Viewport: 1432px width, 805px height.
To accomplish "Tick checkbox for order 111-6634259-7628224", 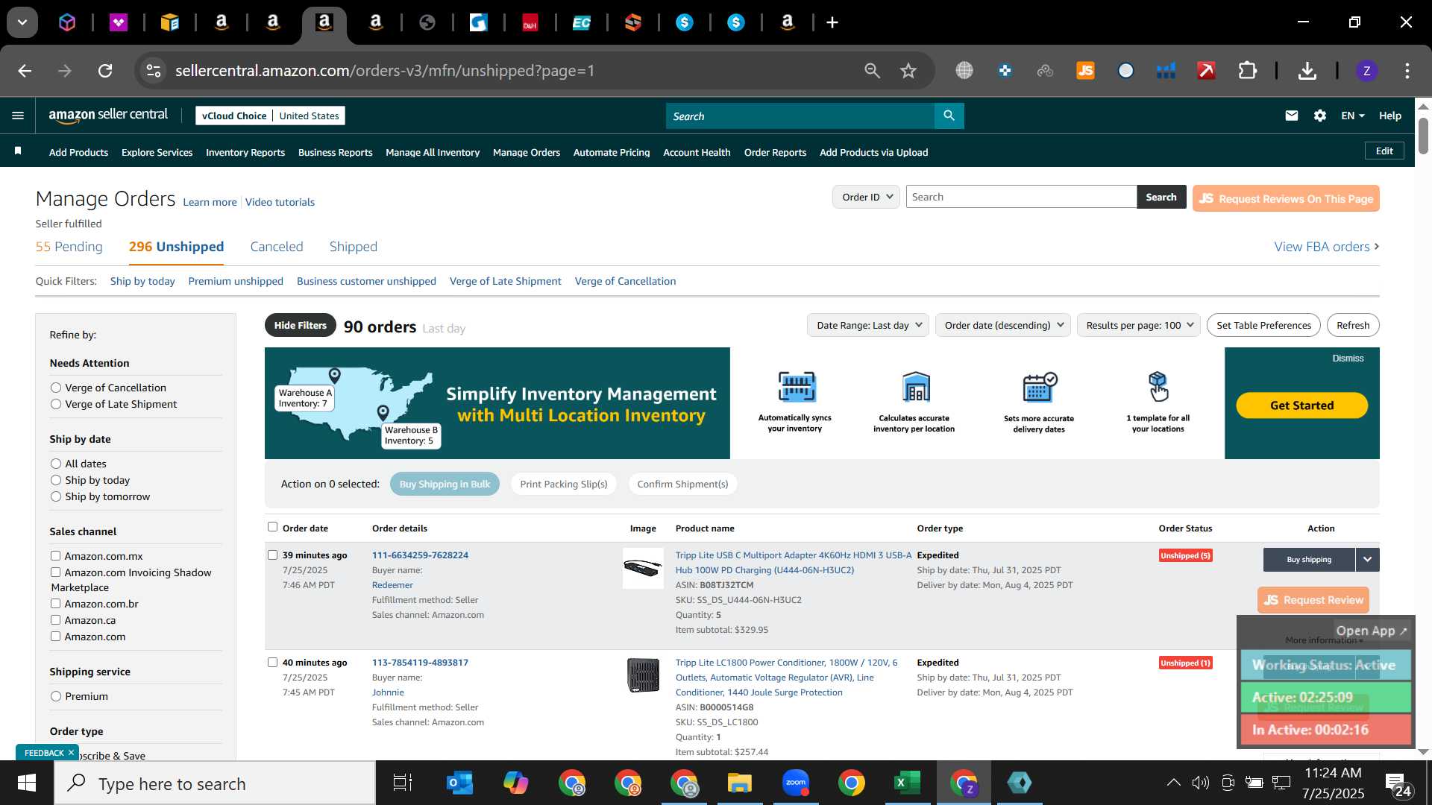I will pyautogui.click(x=272, y=555).
